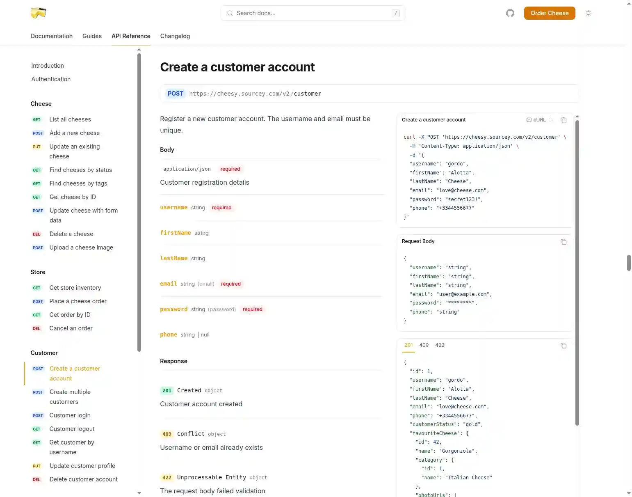
Task: Open List all cheeses endpoint
Action: (x=70, y=119)
